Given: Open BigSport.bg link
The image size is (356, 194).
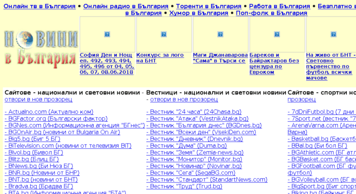Looking at the screenshot, I should point(322,187).
